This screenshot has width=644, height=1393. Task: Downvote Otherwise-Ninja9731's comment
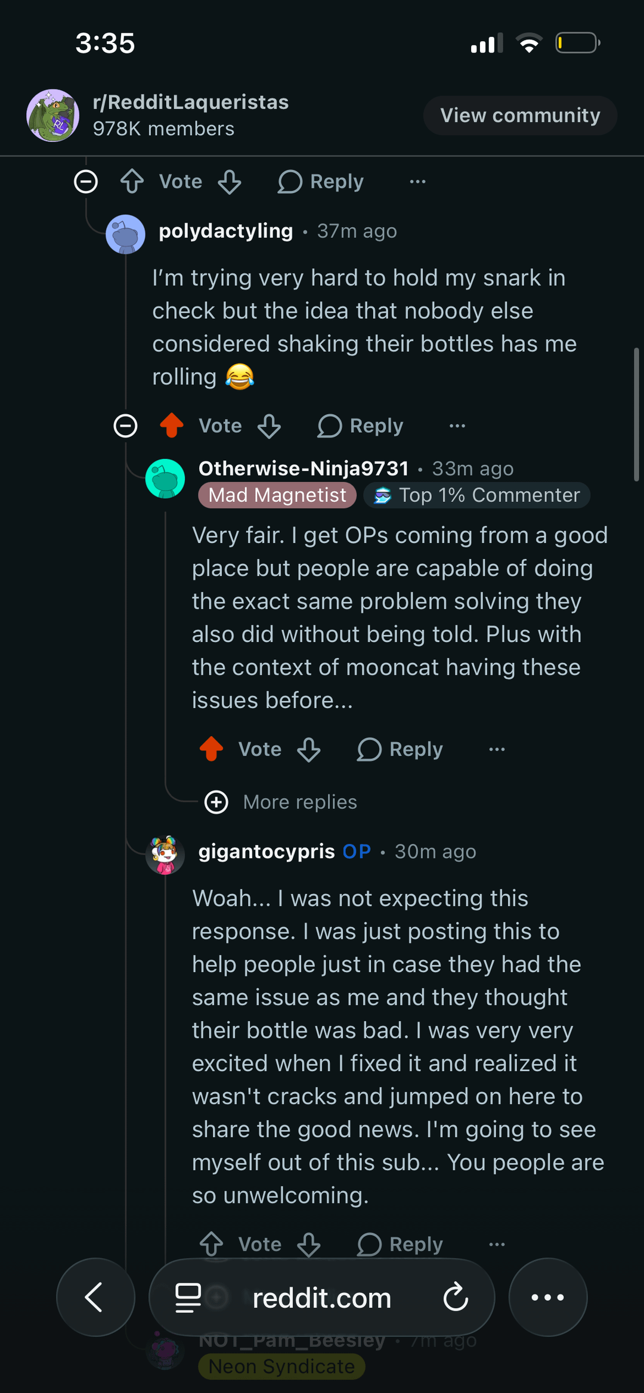coord(309,749)
